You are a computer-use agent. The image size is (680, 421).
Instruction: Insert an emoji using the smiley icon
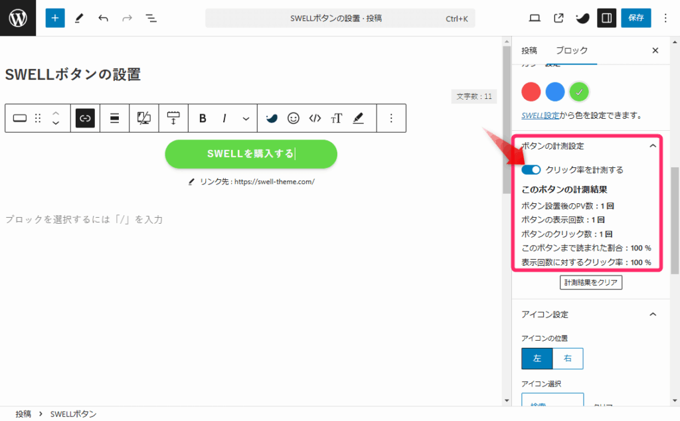pyautogui.click(x=293, y=118)
